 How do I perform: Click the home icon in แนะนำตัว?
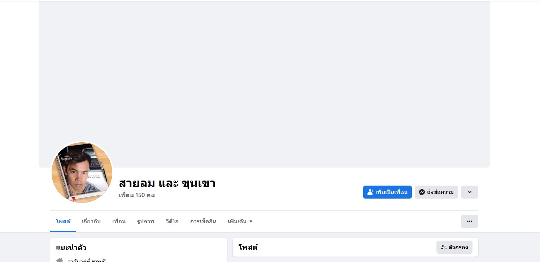[60, 260]
